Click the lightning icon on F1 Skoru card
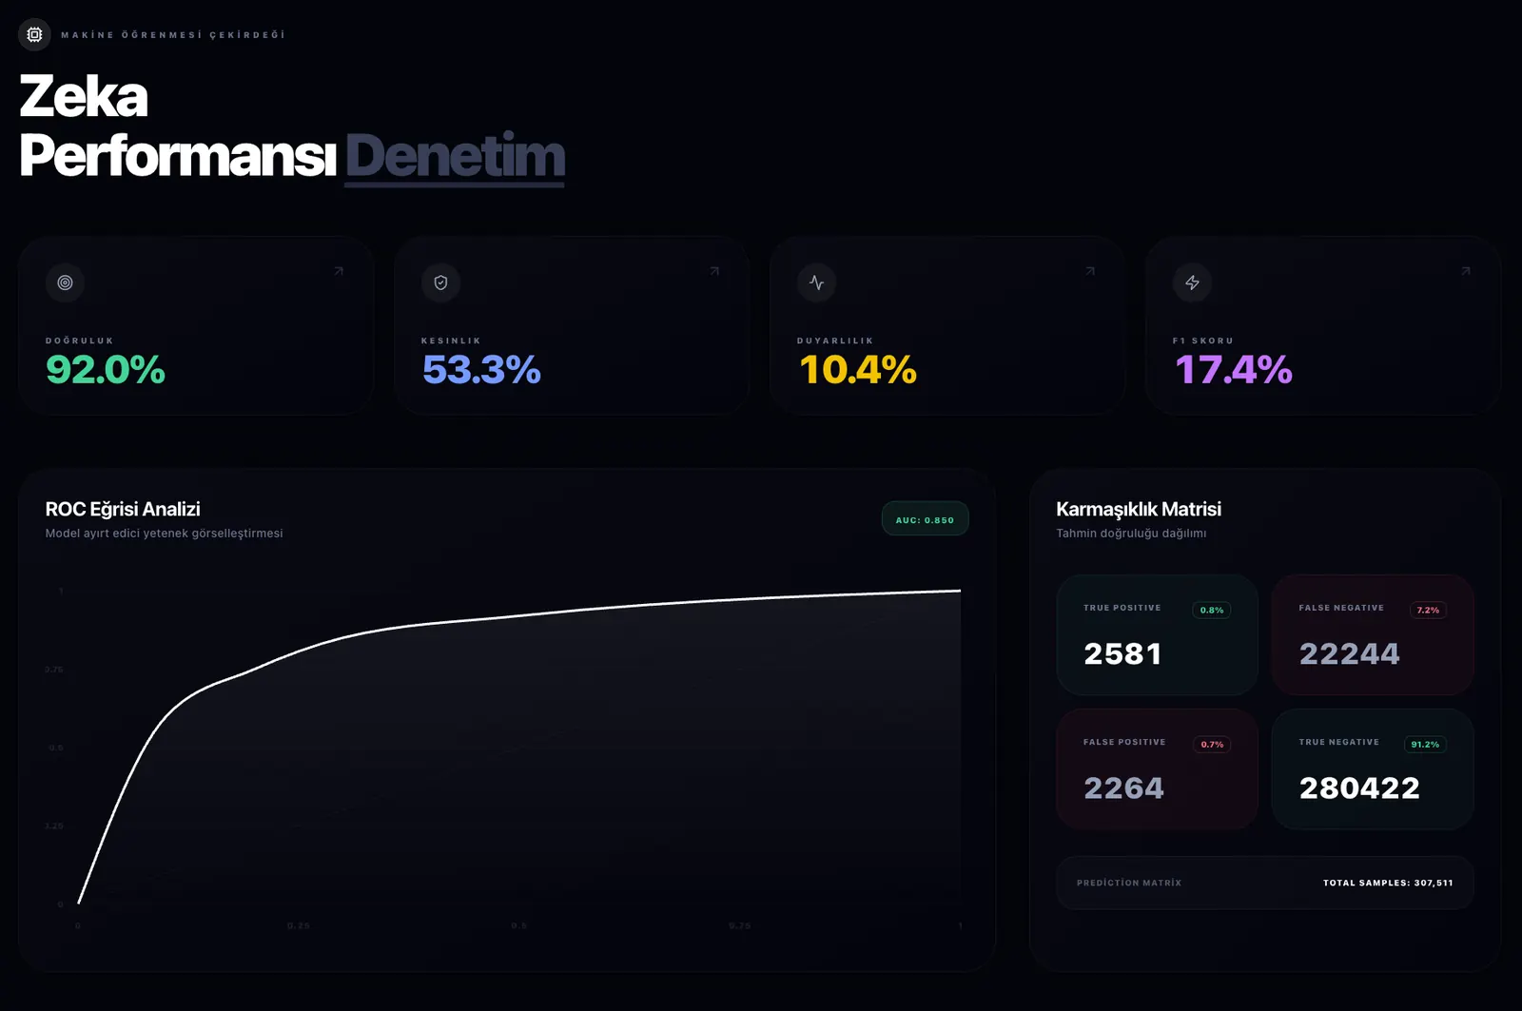The height and width of the screenshot is (1011, 1522). click(x=1192, y=282)
